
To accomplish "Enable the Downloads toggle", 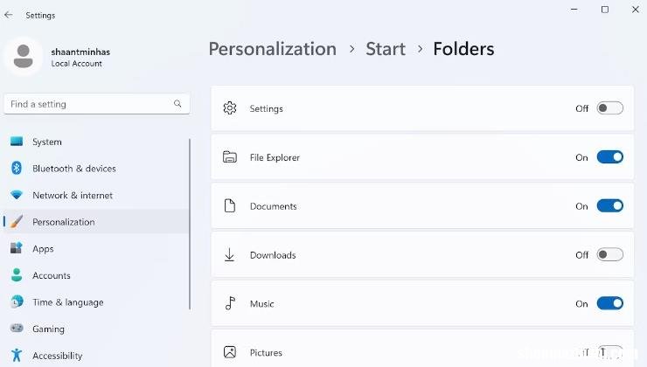I will point(610,254).
